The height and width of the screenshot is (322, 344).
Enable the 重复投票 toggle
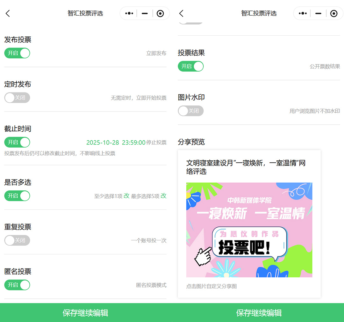(x=17, y=240)
